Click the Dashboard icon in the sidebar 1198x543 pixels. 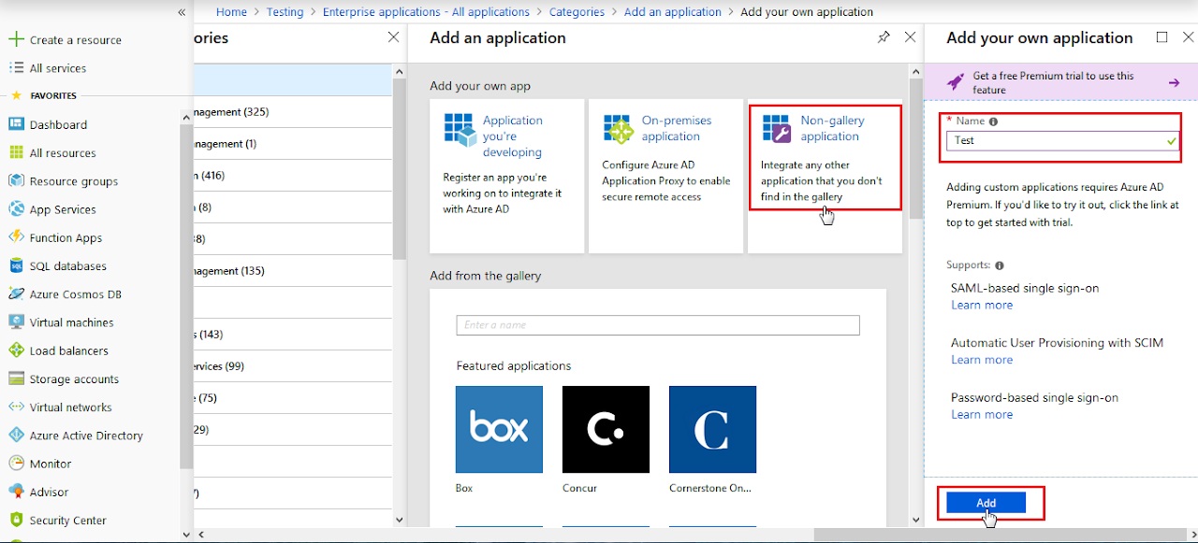pyautogui.click(x=15, y=124)
